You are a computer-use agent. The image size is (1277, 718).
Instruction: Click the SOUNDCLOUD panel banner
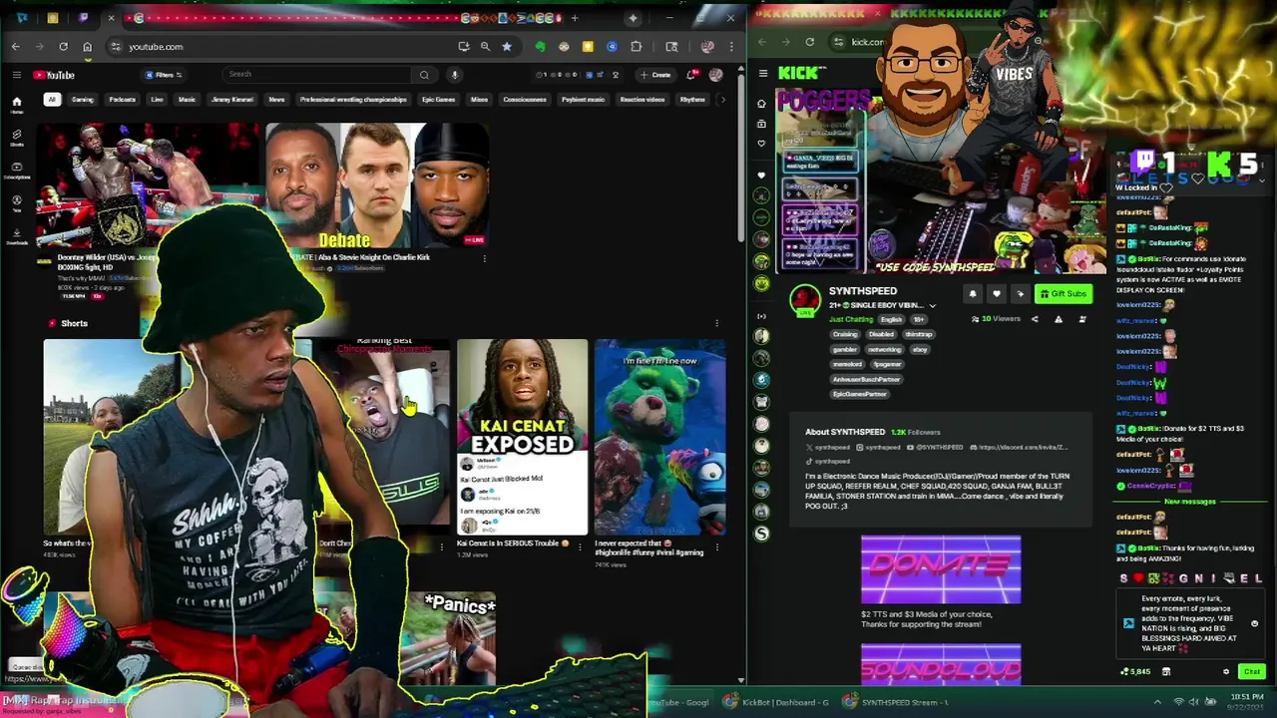click(x=941, y=665)
